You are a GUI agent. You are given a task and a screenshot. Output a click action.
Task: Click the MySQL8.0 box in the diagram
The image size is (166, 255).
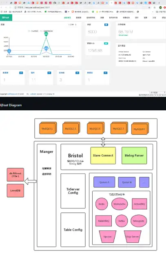(x=140, y=129)
